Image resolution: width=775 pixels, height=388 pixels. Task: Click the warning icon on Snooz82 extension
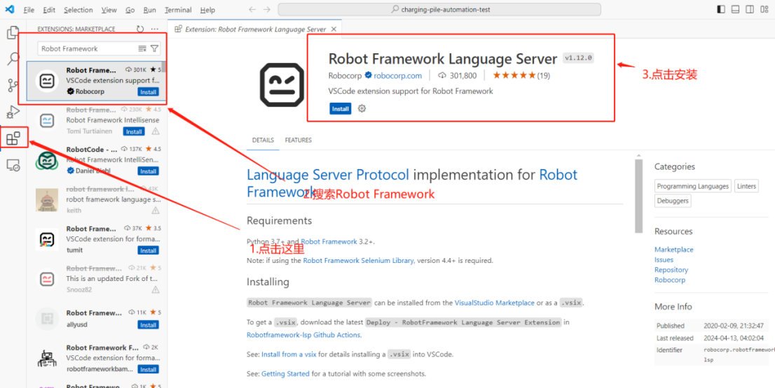click(155, 289)
